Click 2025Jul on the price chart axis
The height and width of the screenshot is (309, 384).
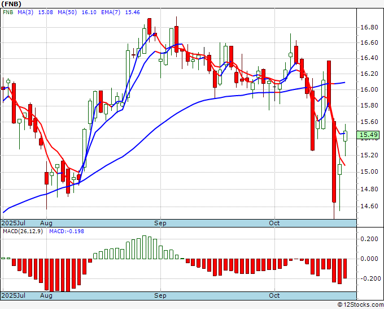pyautogui.click(x=13, y=223)
